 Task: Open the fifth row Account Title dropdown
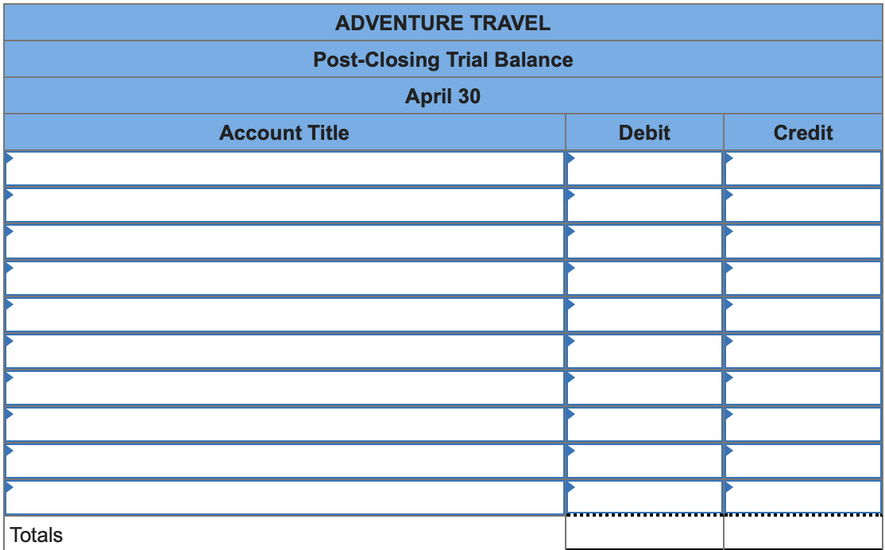(x=282, y=314)
